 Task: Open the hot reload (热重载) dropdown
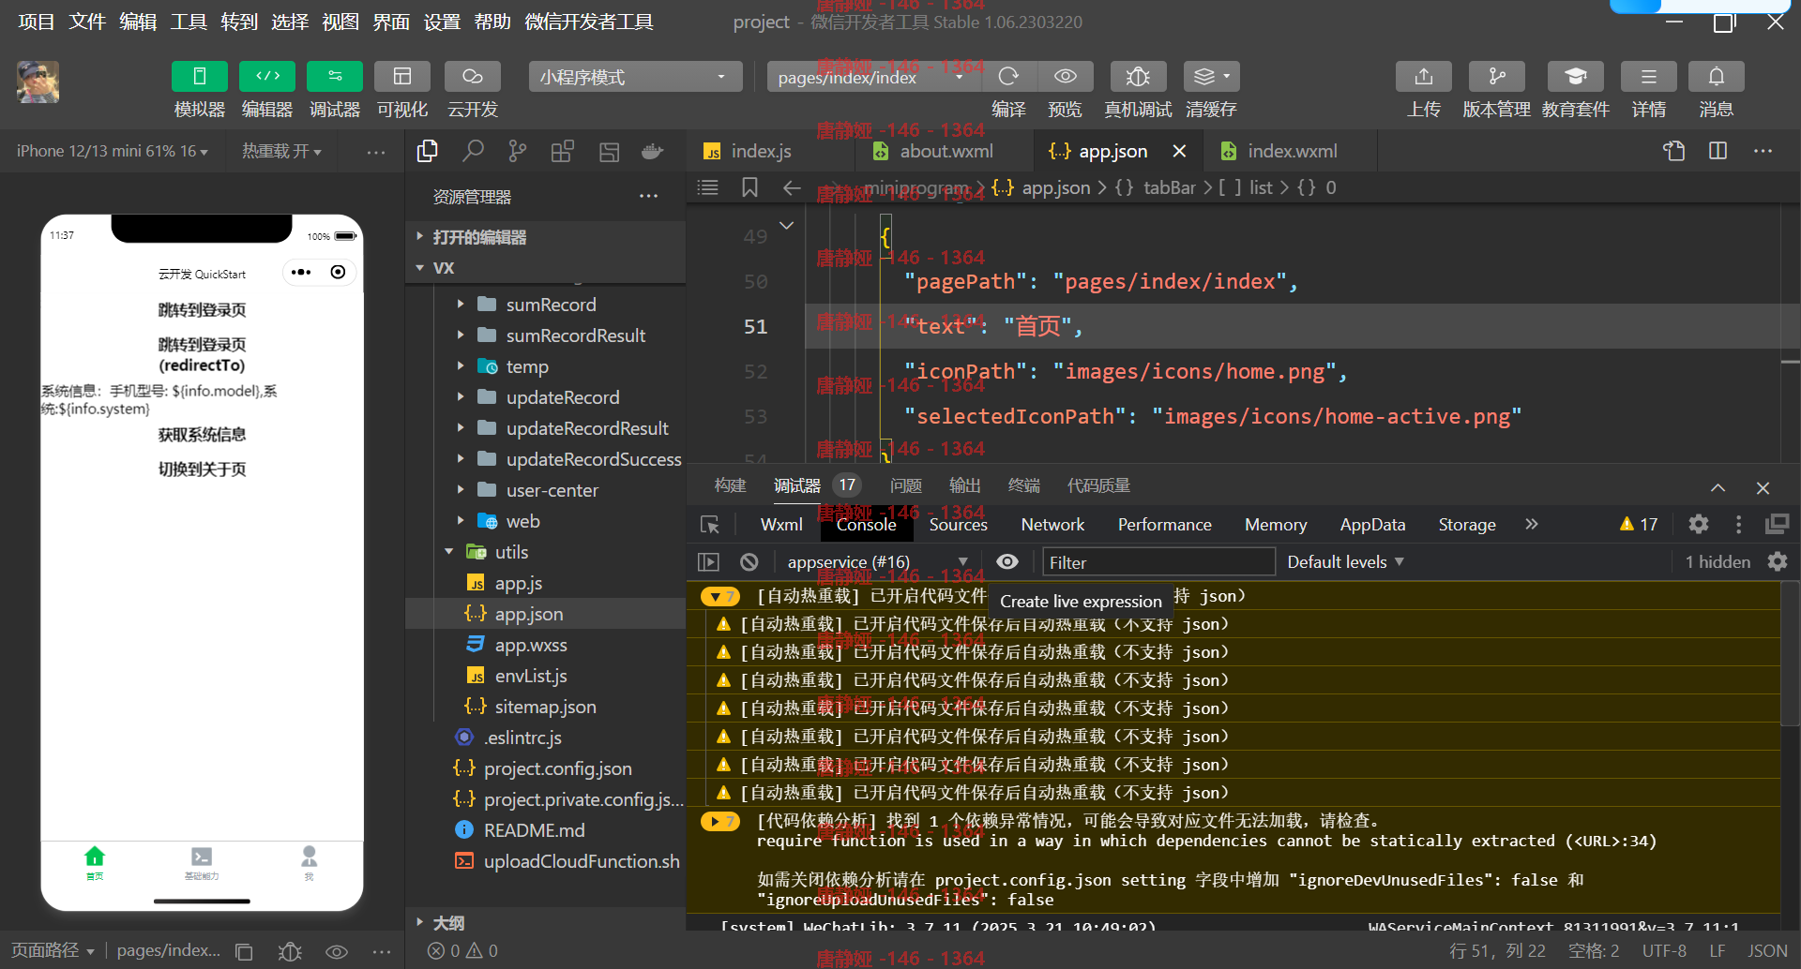coord(281,151)
